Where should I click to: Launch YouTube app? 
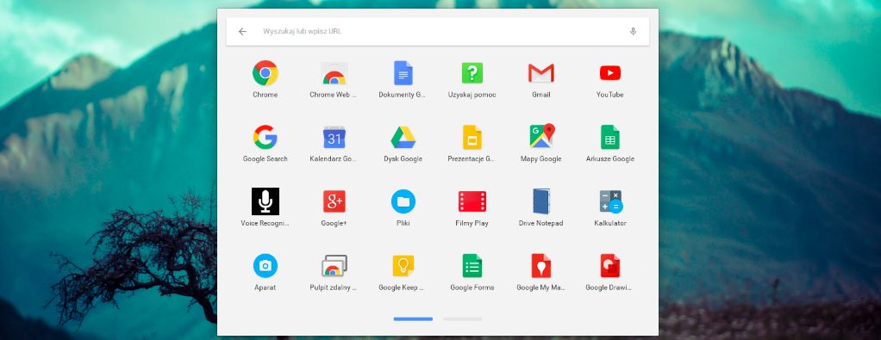(610, 73)
